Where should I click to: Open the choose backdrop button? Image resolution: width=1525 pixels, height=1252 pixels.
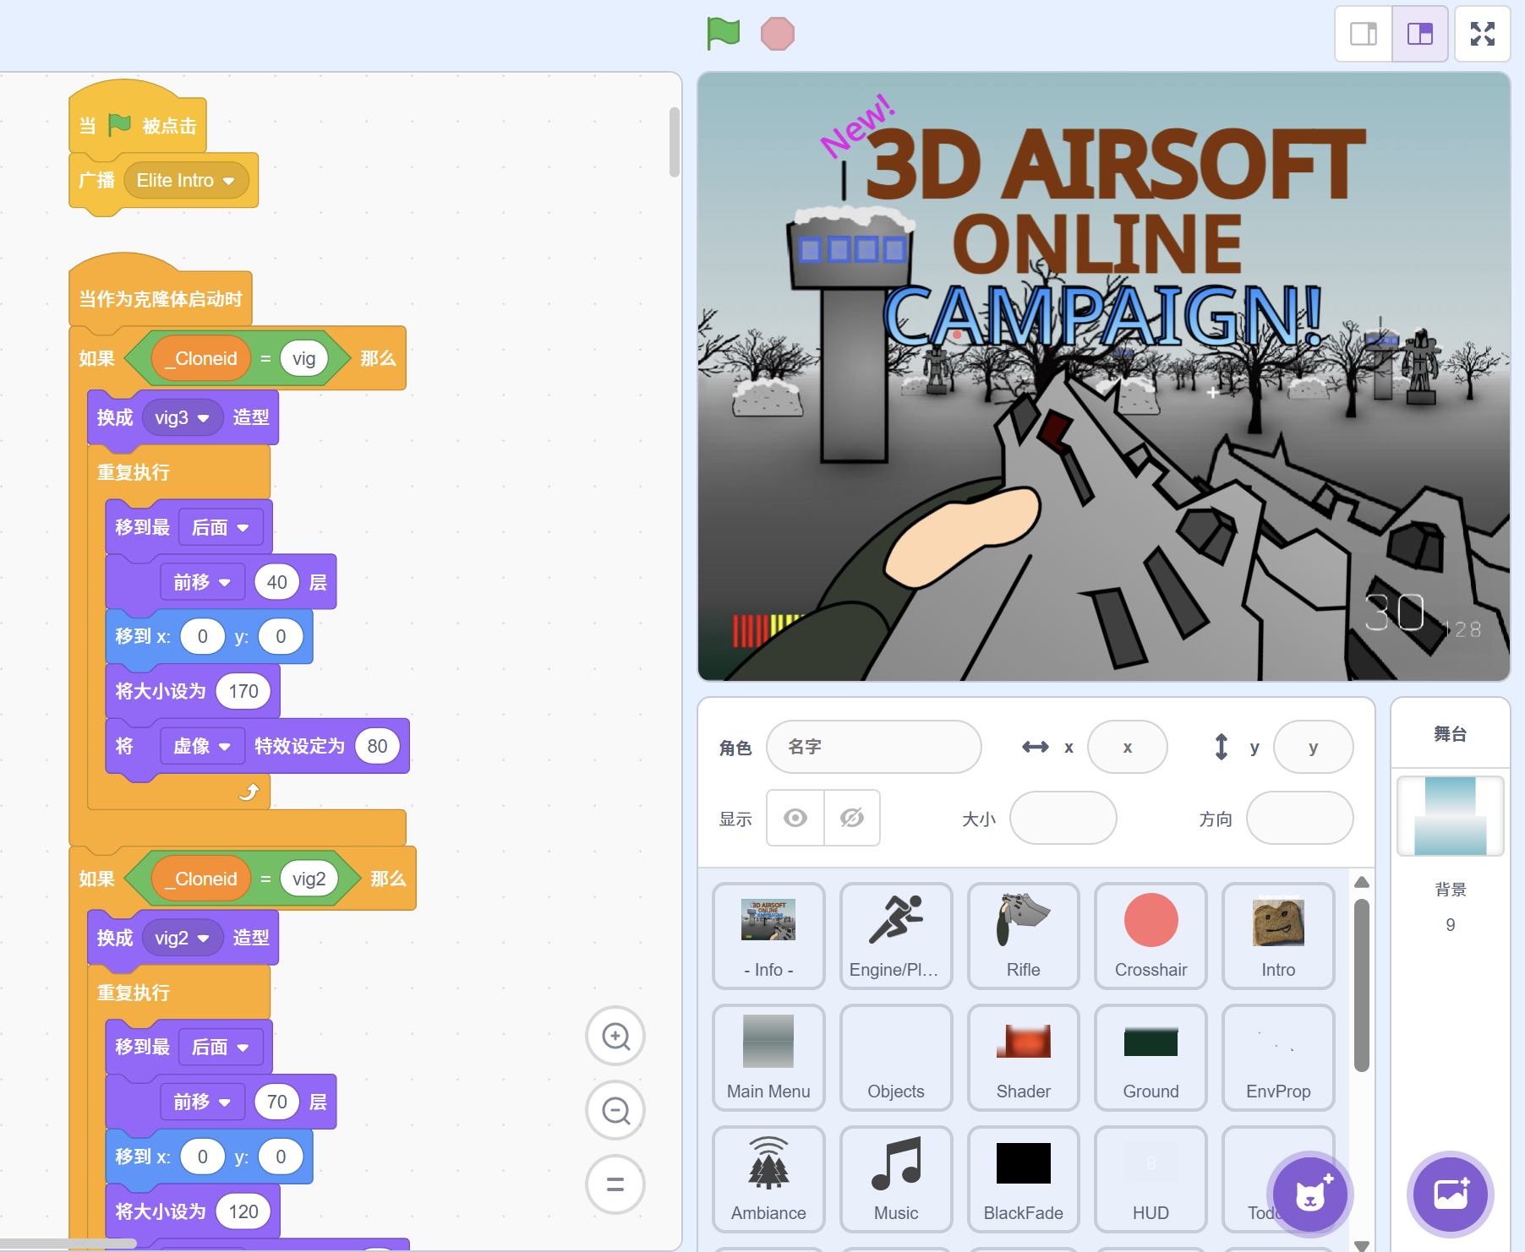point(1450,1195)
